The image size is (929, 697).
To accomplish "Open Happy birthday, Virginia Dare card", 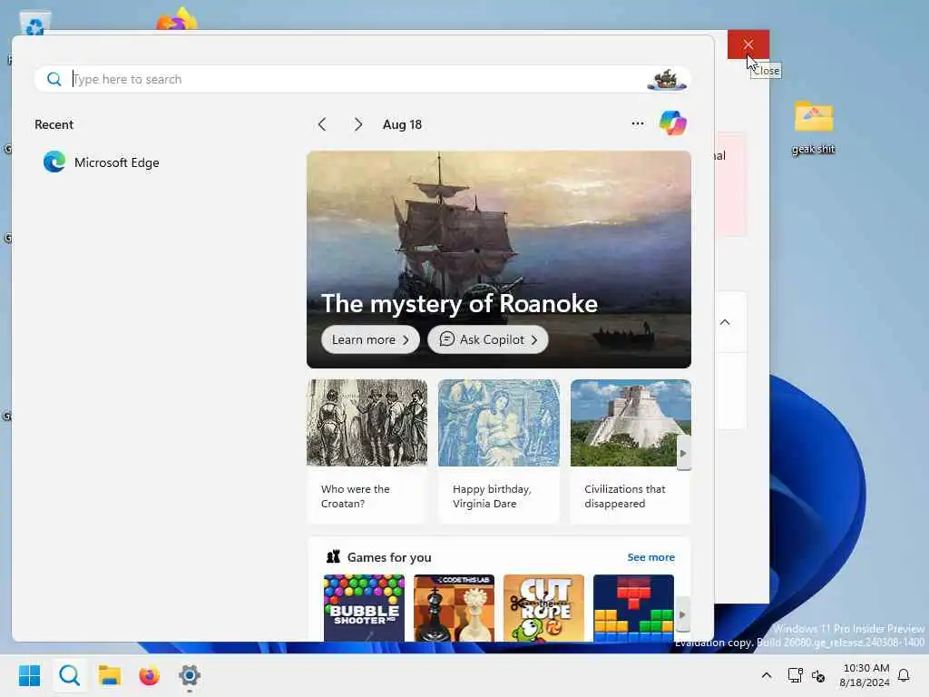I will [x=499, y=452].
